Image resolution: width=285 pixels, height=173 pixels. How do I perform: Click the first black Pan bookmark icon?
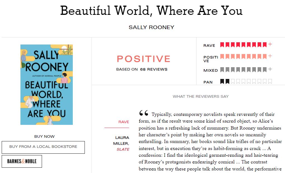[222, 81]
